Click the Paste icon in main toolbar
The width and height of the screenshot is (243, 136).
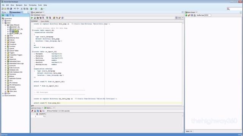tap(27, 9)
